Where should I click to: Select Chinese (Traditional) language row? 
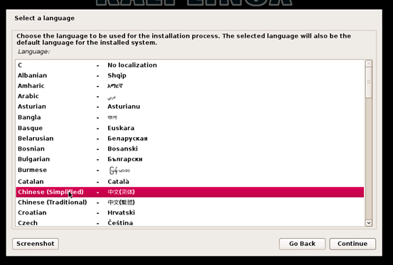[190, 202]
